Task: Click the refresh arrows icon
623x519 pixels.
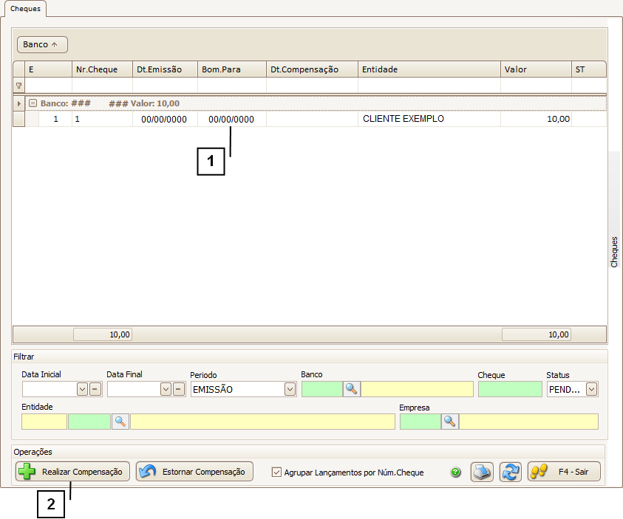Action: click(x=510, y=472)
